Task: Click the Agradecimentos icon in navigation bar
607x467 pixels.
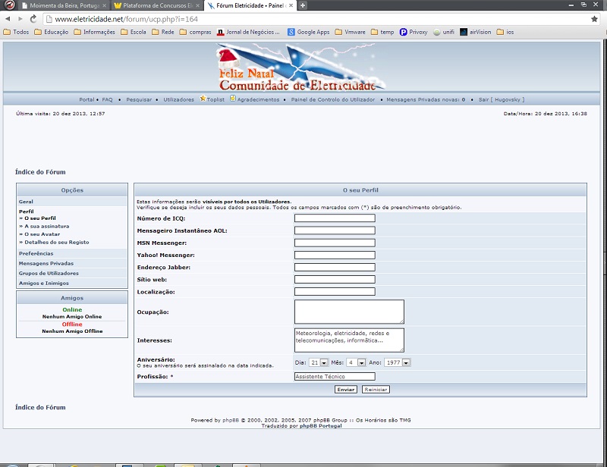Action: point(233,99)
